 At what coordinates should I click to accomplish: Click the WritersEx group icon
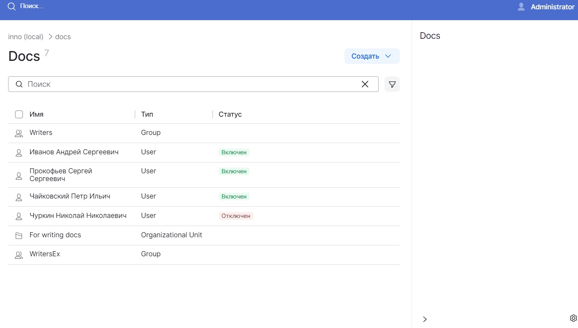click(19, 255)
